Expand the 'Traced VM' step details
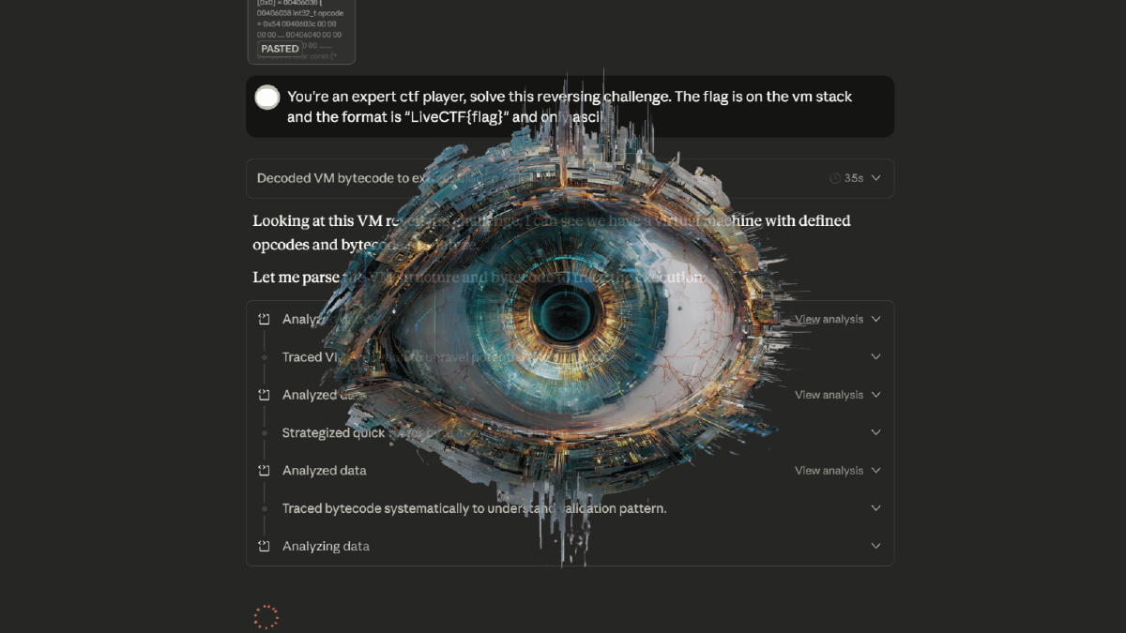The width and height of the screenshot is (1126, 633). (875, 356)
